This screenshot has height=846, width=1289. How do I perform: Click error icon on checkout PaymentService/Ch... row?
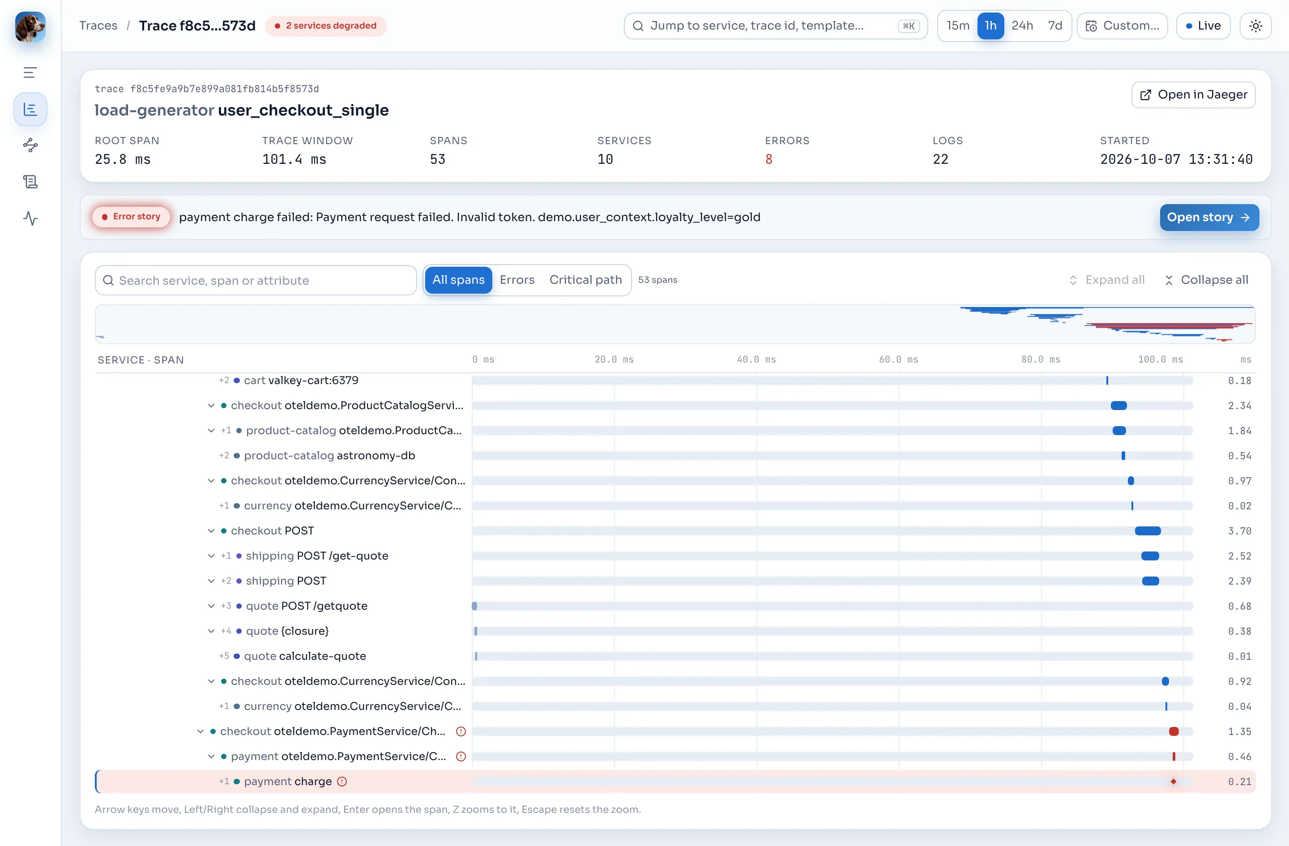[x=461, y=731]
